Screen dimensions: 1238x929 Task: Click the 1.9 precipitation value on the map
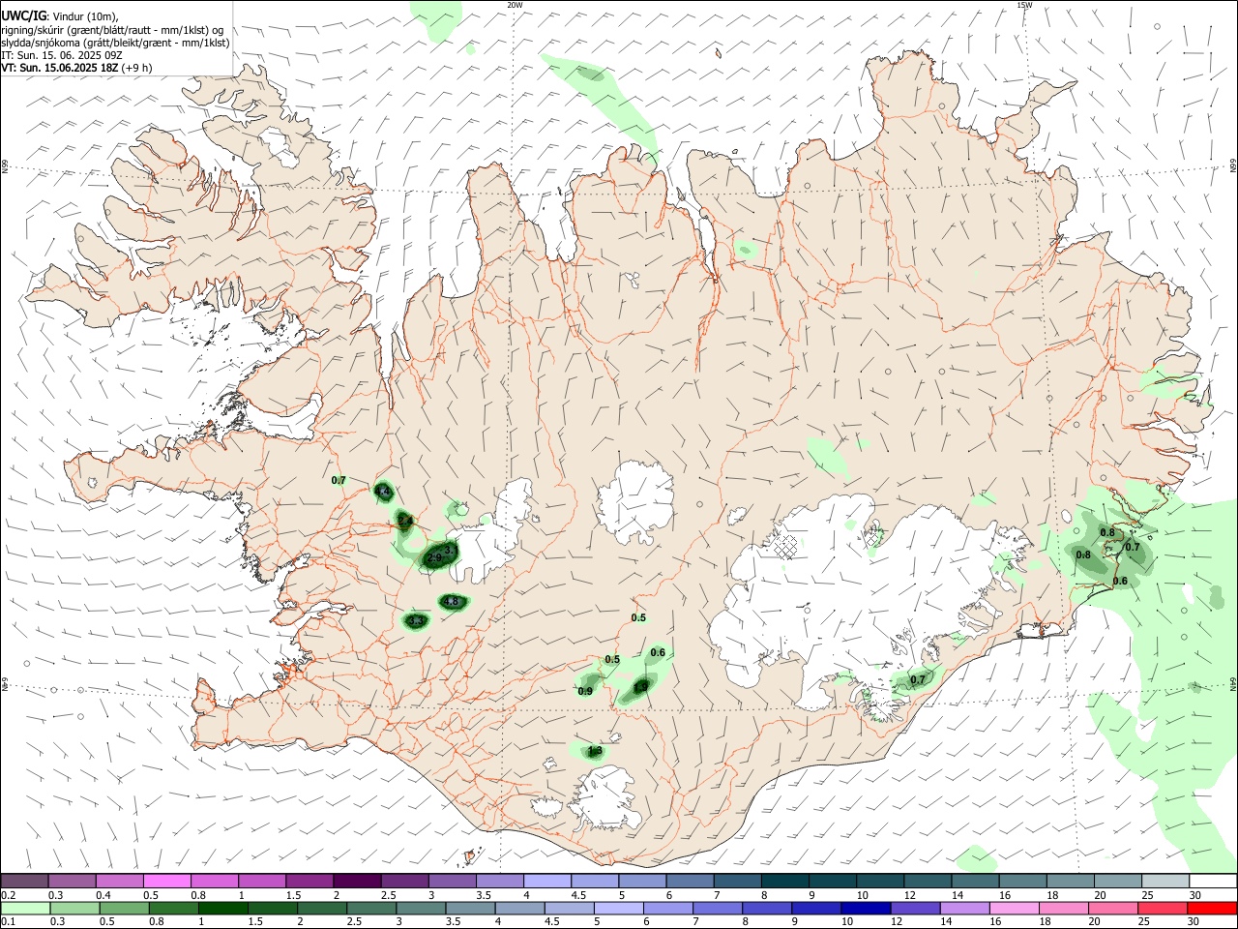[640, 688]
